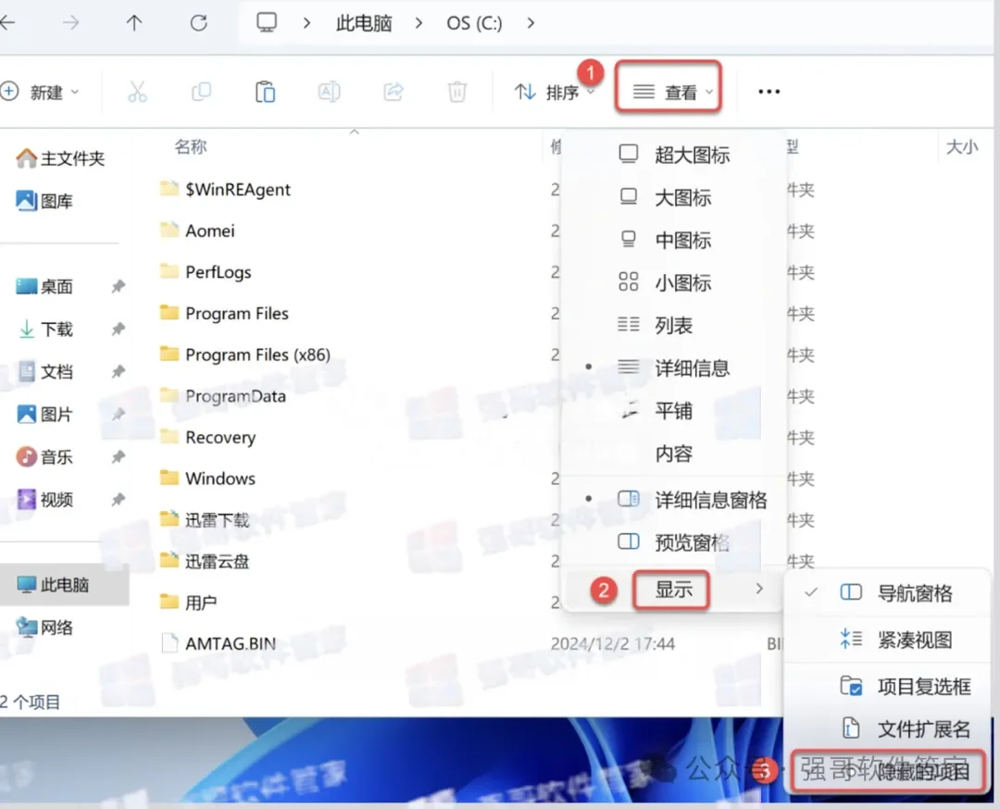
Task: Open 下载 downloads in sidebar
Action: (44, 329)
